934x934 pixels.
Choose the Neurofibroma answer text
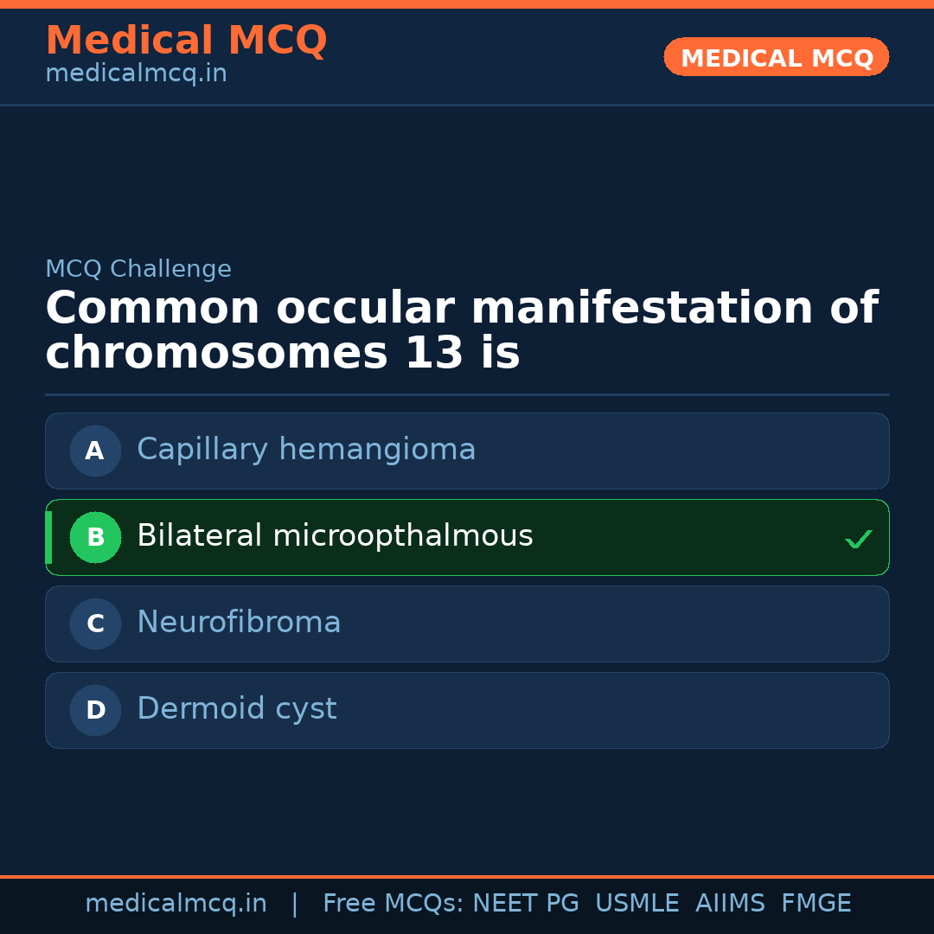tap(239, 623)
